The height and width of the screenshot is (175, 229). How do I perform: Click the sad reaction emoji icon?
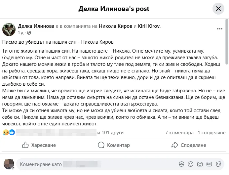pos(6,133)
